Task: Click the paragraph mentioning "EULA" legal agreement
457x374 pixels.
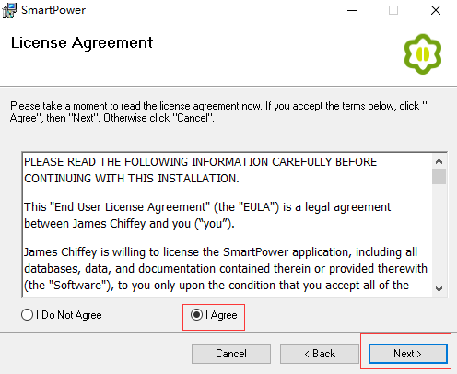Action: pos(207,216)
